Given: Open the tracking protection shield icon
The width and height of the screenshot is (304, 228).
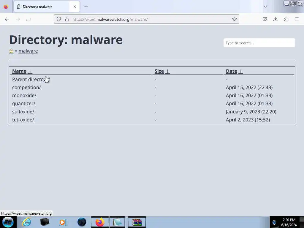Looking at the screenshot, I should [x=59, y=19].
